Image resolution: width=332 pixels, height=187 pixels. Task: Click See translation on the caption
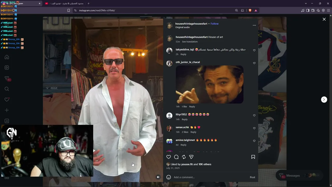[190, 42]
